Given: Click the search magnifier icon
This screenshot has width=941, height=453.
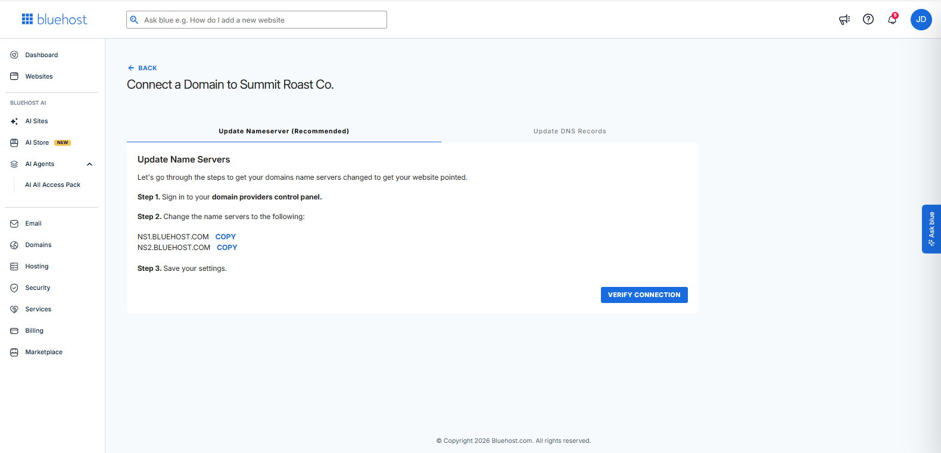Looking at the screenshot, I should click(x=135, y=20).
